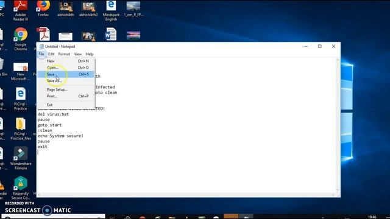The height and width of the screenshot is (219, 390).
Task: Open the Format menu in Notepad
Action: pos(64,54)
